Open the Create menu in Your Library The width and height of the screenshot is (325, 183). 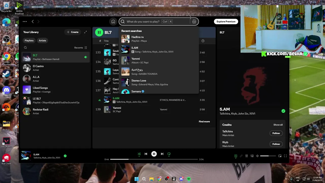pos(73,32)
